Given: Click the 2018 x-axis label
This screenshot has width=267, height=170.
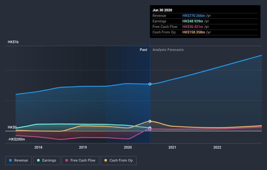Looking at the screenshot, I should [x=38, y=147].
